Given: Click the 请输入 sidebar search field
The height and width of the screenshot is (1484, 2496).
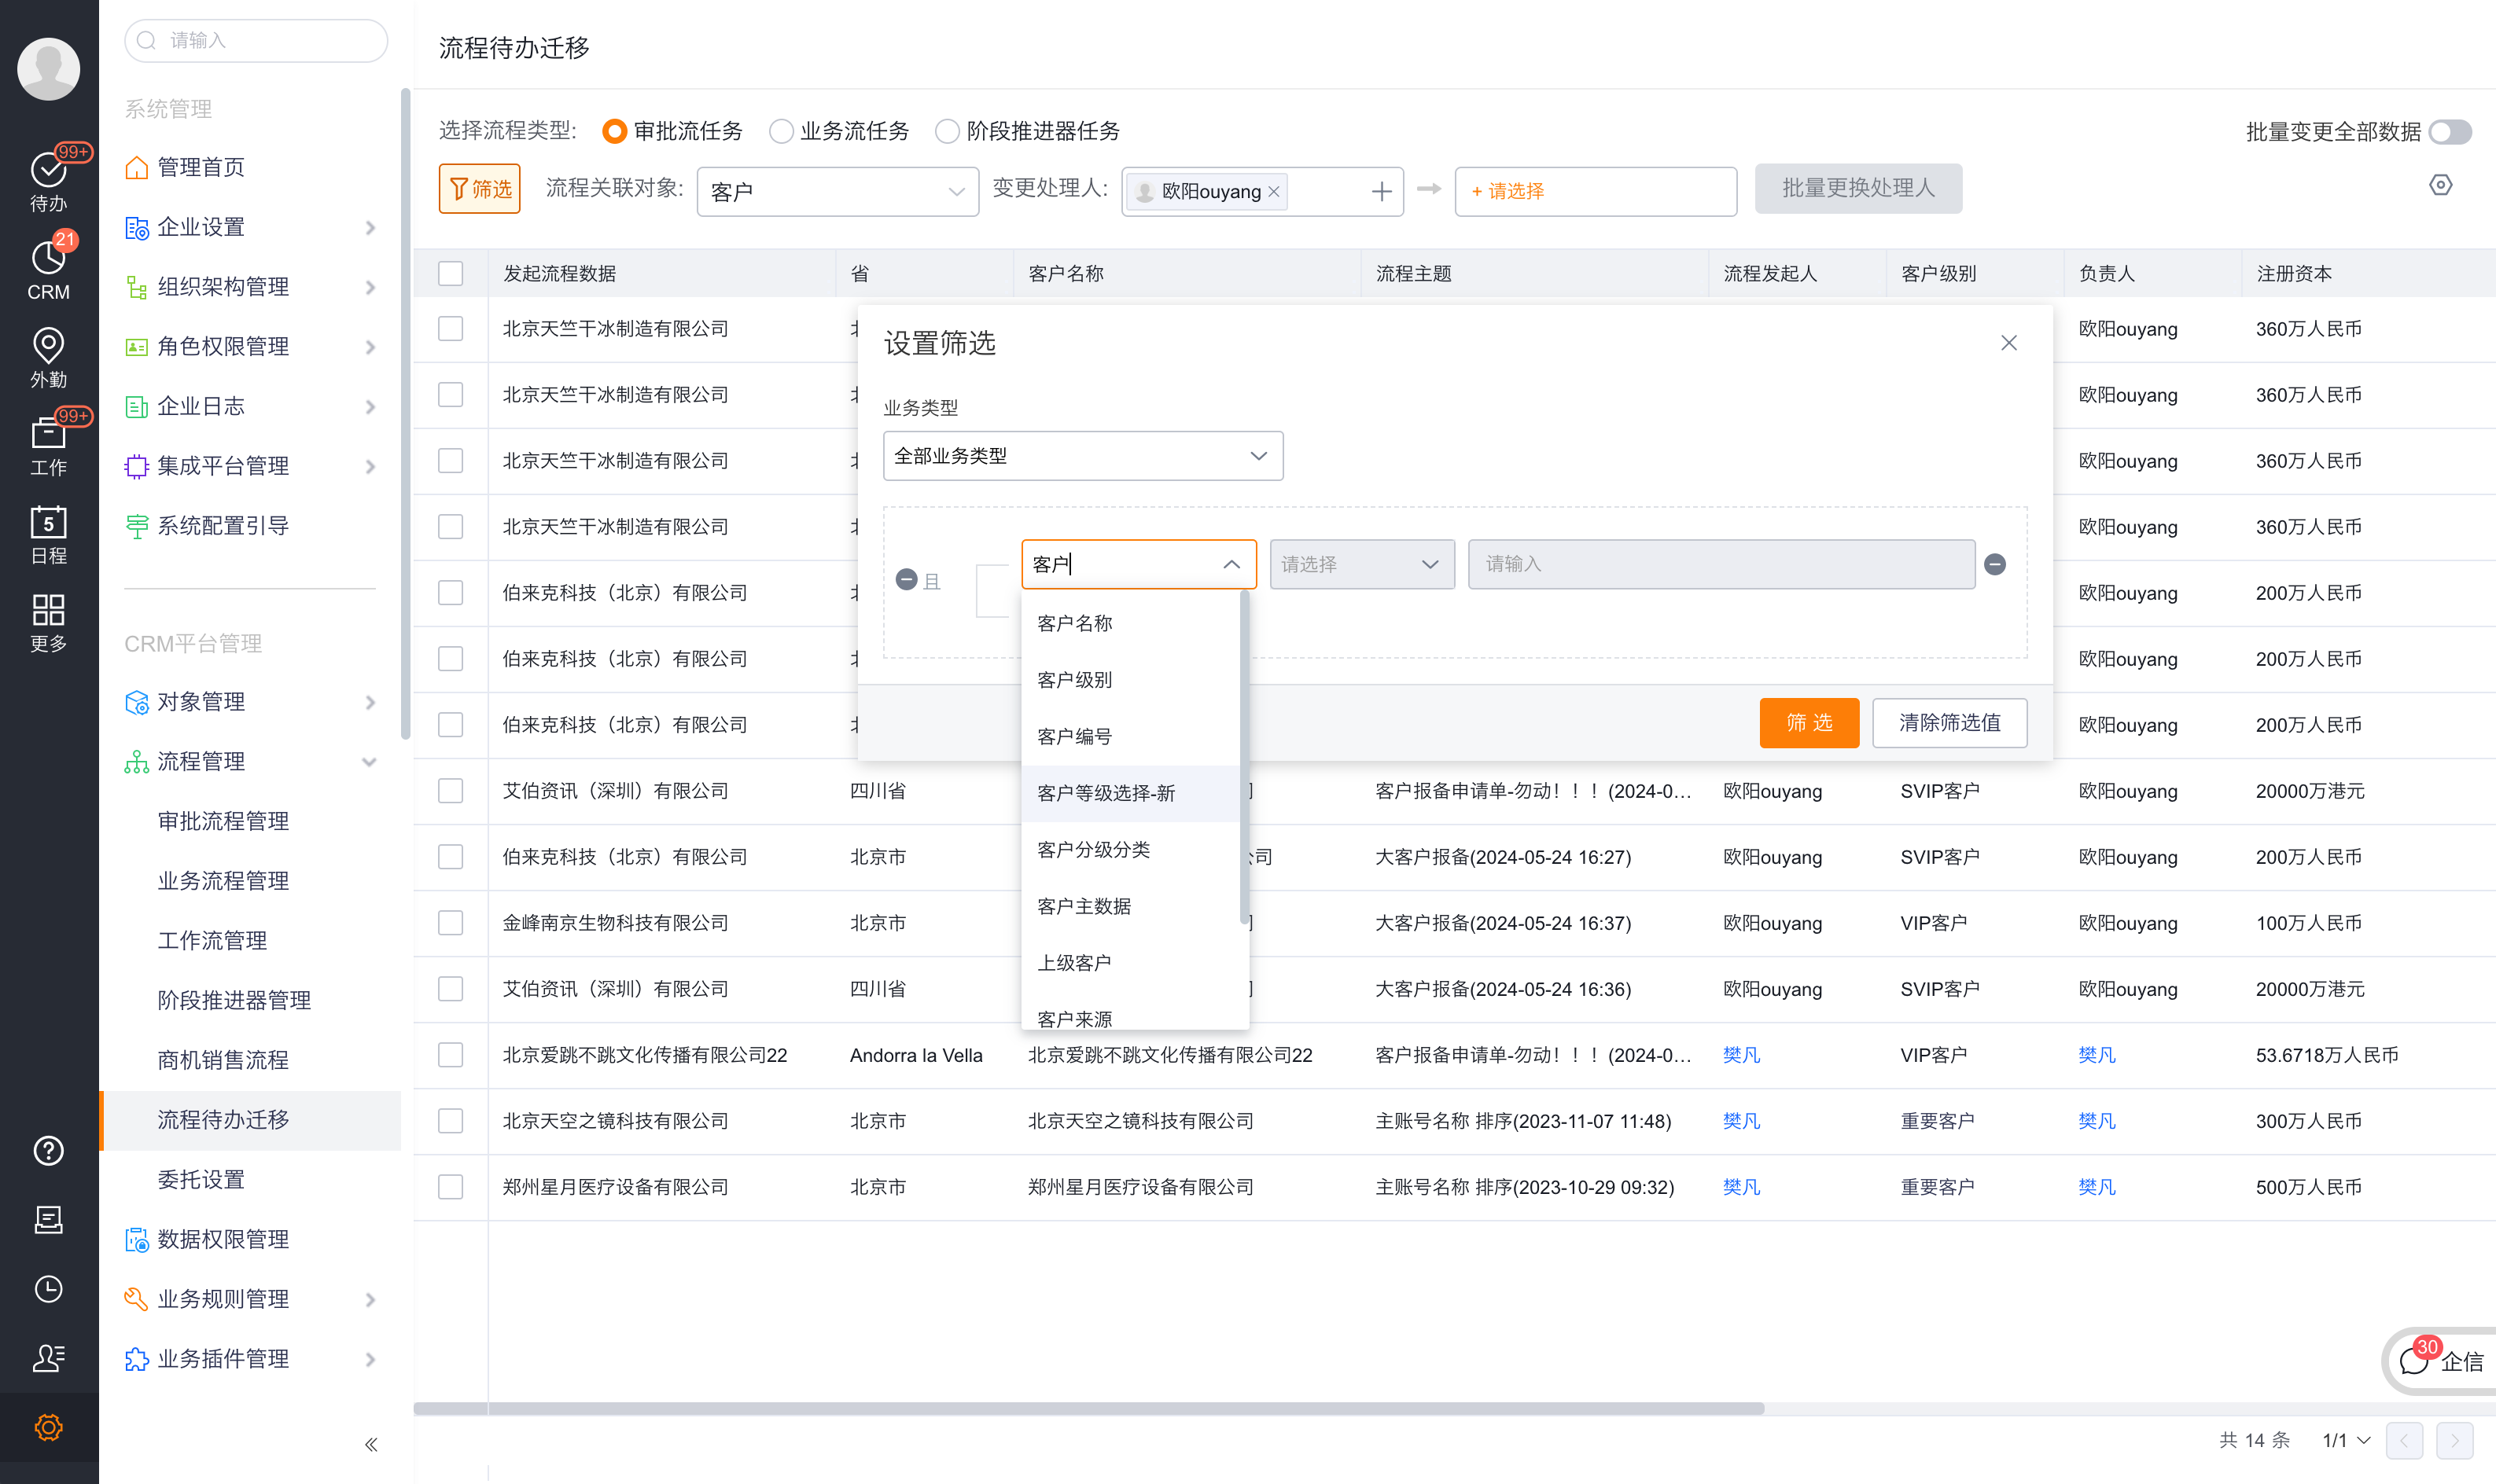Looking at the screenshot, I should coord(256,40).
